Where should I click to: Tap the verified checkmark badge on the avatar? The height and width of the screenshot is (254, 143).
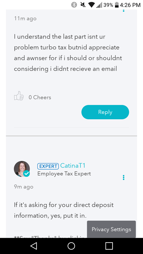[26, 174]
